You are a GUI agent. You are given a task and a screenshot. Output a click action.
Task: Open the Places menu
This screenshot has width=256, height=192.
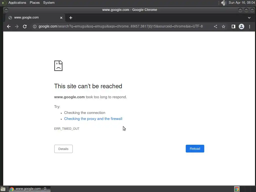[x=34, y=2]
